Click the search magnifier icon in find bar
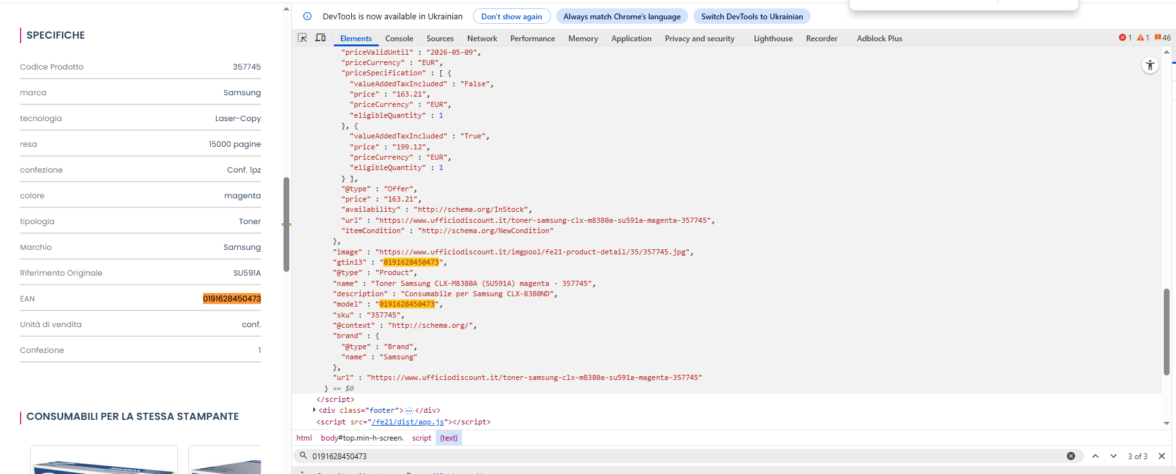 coord(303,455)
